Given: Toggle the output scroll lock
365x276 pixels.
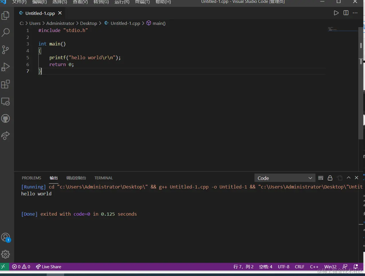Looking at the screenshot, I should pos(330,178).
